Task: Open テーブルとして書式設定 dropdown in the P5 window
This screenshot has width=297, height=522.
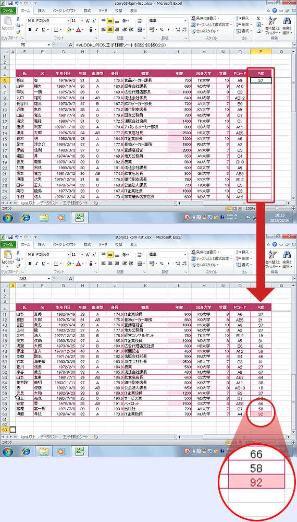Action: tap(212, 25)
